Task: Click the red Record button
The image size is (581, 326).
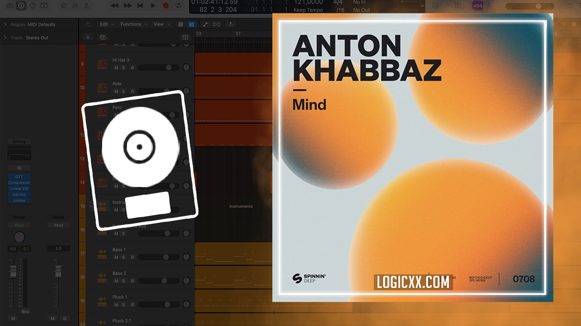Action: coord(166,5)
